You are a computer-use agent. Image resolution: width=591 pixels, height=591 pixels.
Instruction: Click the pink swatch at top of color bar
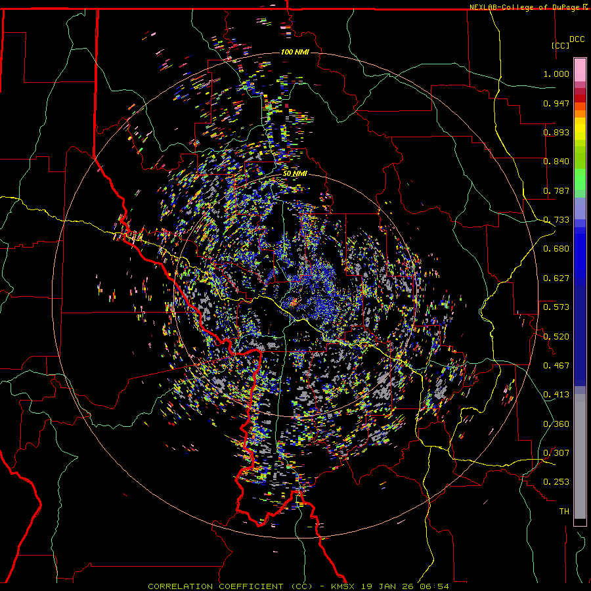(580, 70)
